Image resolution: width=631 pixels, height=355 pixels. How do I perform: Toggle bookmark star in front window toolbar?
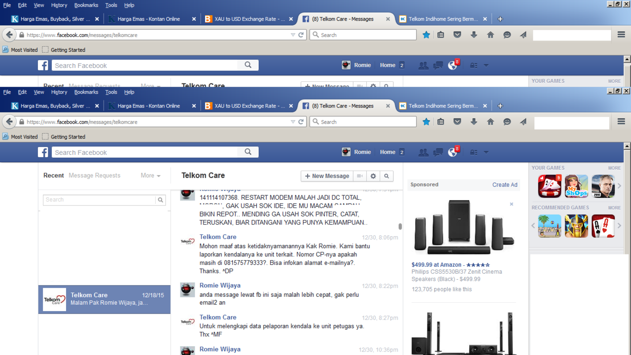(x=426, y=122)
